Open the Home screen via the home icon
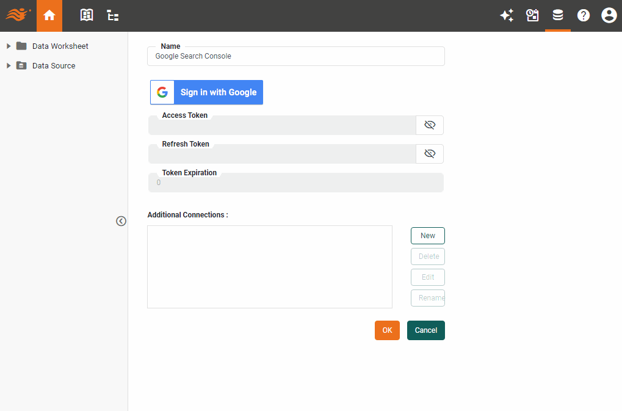The height and width of the screenshot is (411, 622). point(49,15)
